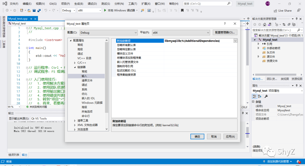The image size is (305, 166).
Task: Click the Open File folder icon
Action: tap(29, 10)
